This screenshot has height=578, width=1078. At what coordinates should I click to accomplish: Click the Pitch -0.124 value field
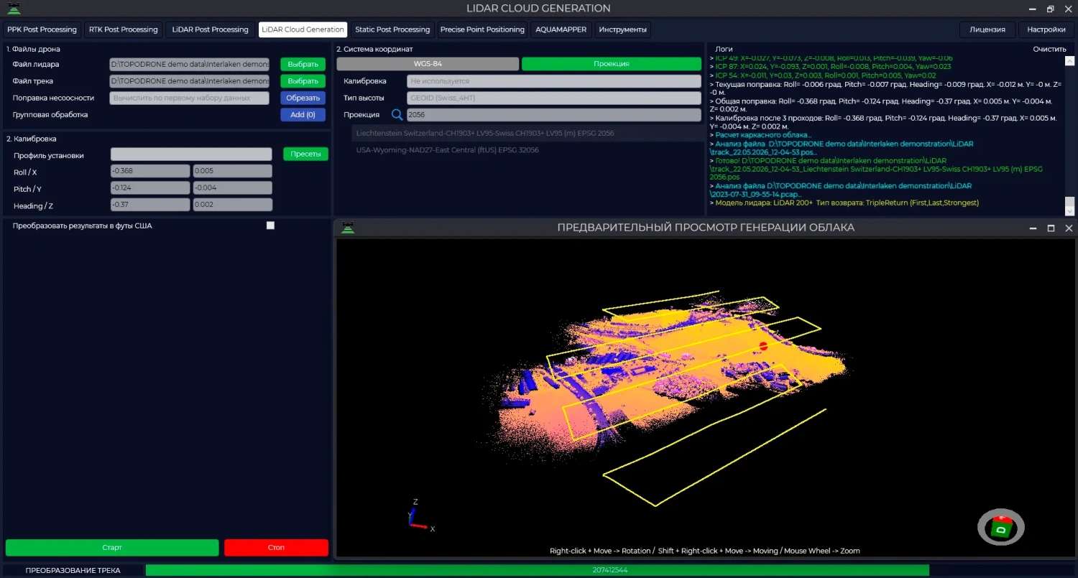click(150, 188)
